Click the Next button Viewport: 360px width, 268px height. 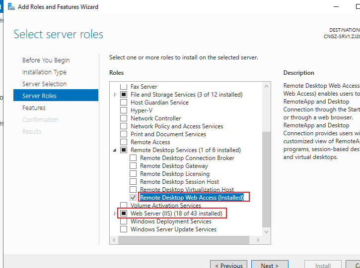point(270,265)
